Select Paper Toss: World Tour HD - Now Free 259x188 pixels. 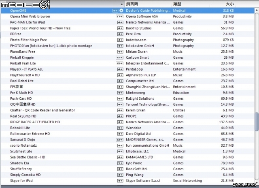pyautogui.click(x=127, y=28)
